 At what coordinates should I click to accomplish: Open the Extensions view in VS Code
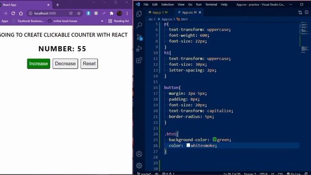tap(139, 60)
